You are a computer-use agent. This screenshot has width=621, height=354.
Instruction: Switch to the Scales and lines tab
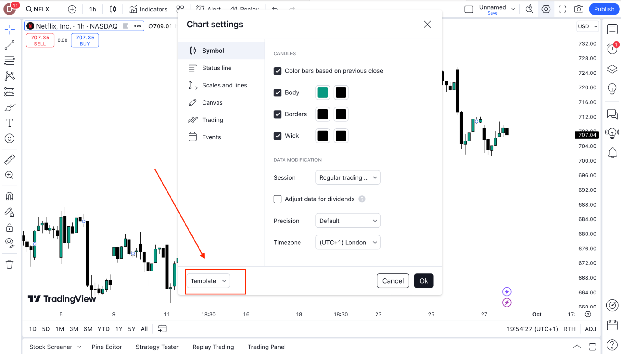[224, 85]
